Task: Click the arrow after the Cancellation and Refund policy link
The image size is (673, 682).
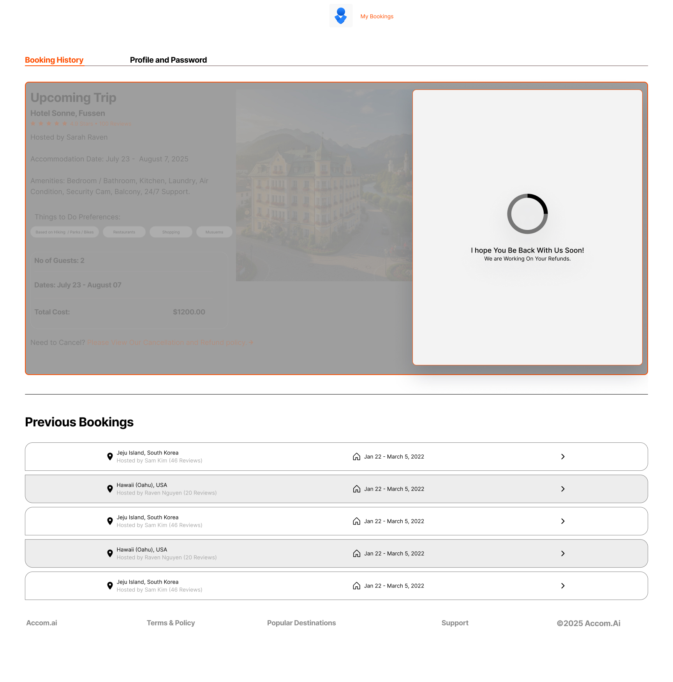Action: (251, 342)
